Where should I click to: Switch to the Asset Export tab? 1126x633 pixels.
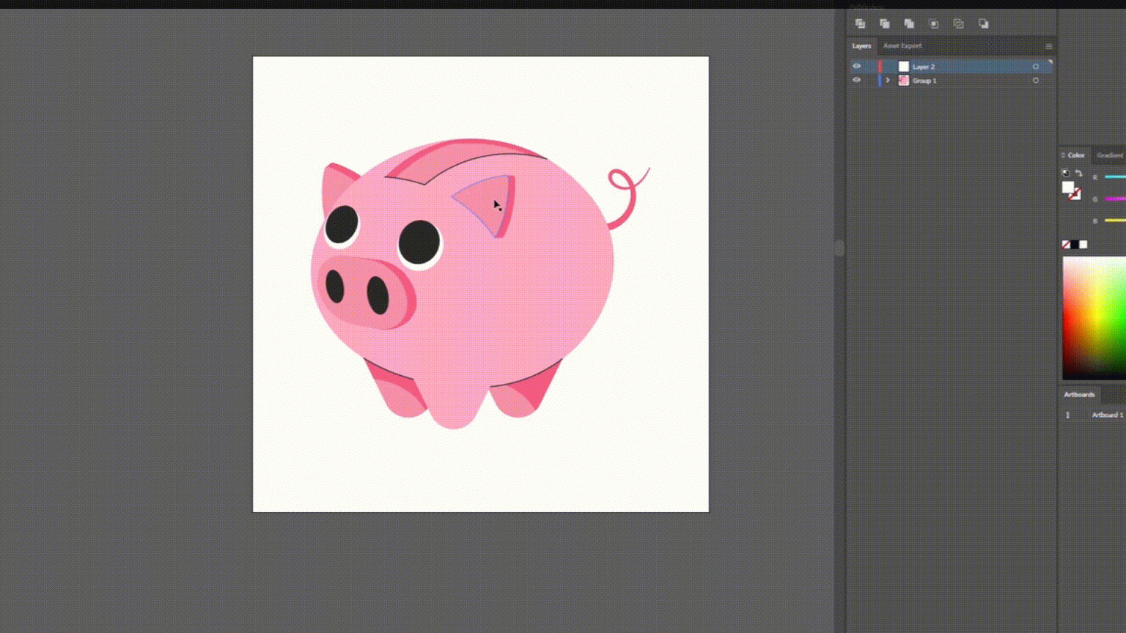pyautogui.click(x=902, y=45)
